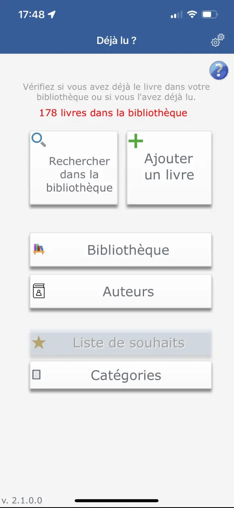
Task: Tap the colorful bookshelf icon
Action: (39, 250)
